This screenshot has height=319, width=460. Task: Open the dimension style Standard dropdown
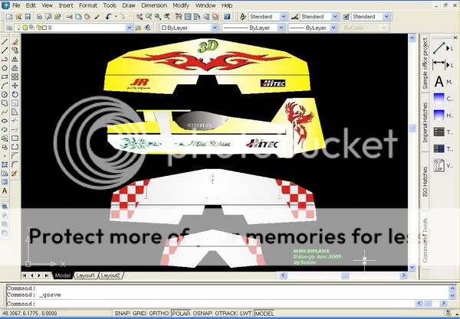335,17
